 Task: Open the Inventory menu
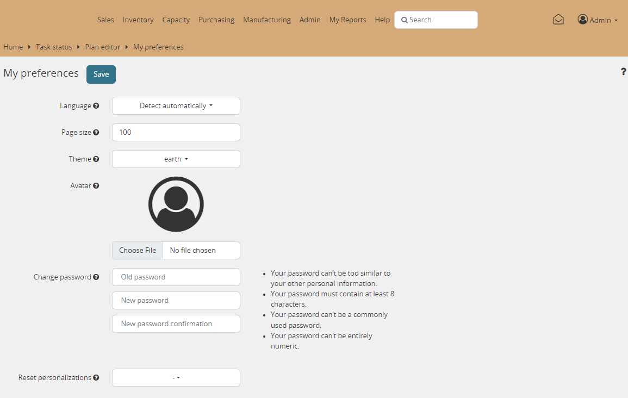pos(138,20)
